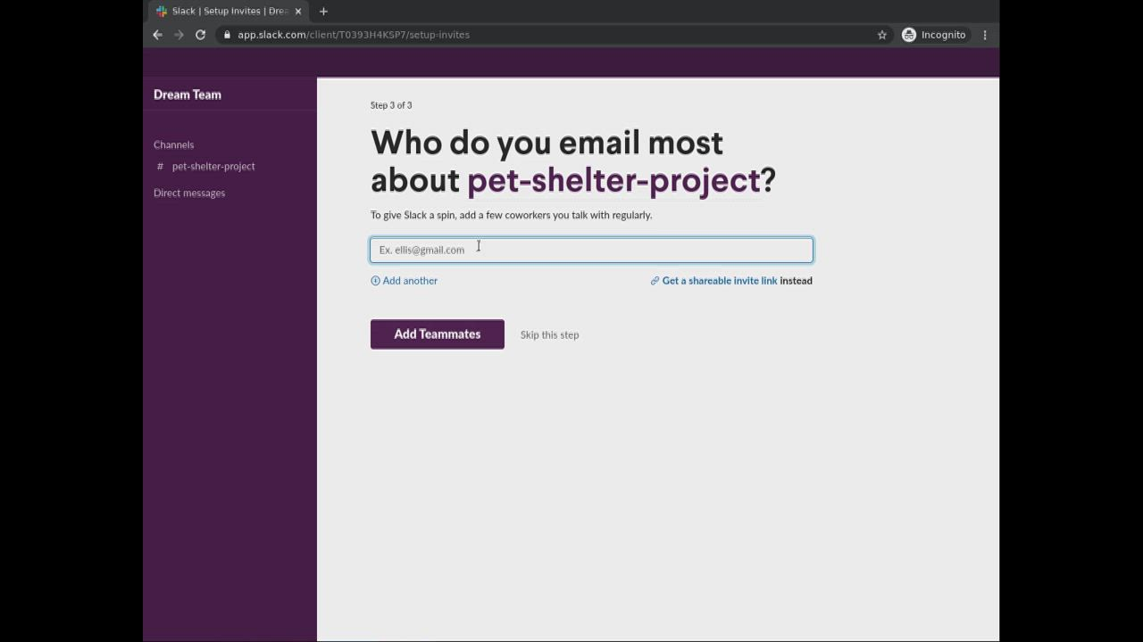Screen dimensions: 1143x642
Task: Reload the Slack page
Action: pos(200,35)
